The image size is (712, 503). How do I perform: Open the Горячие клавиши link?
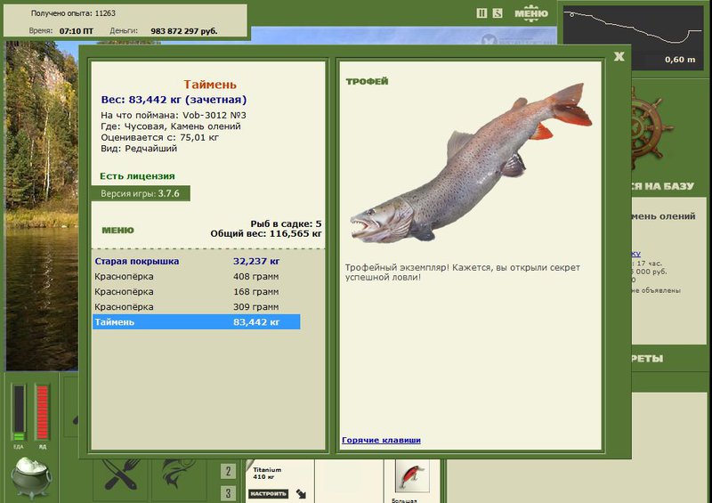pos(381,440)
